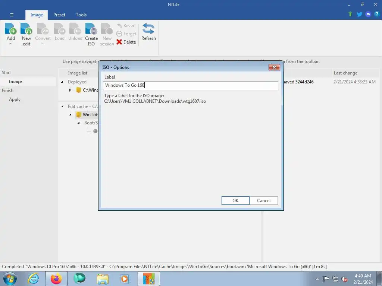Open File Explorer from taskbar

tap(103, 279)
